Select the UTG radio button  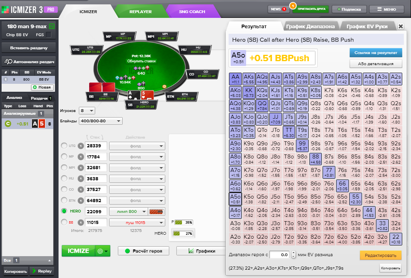click(64, 145)
